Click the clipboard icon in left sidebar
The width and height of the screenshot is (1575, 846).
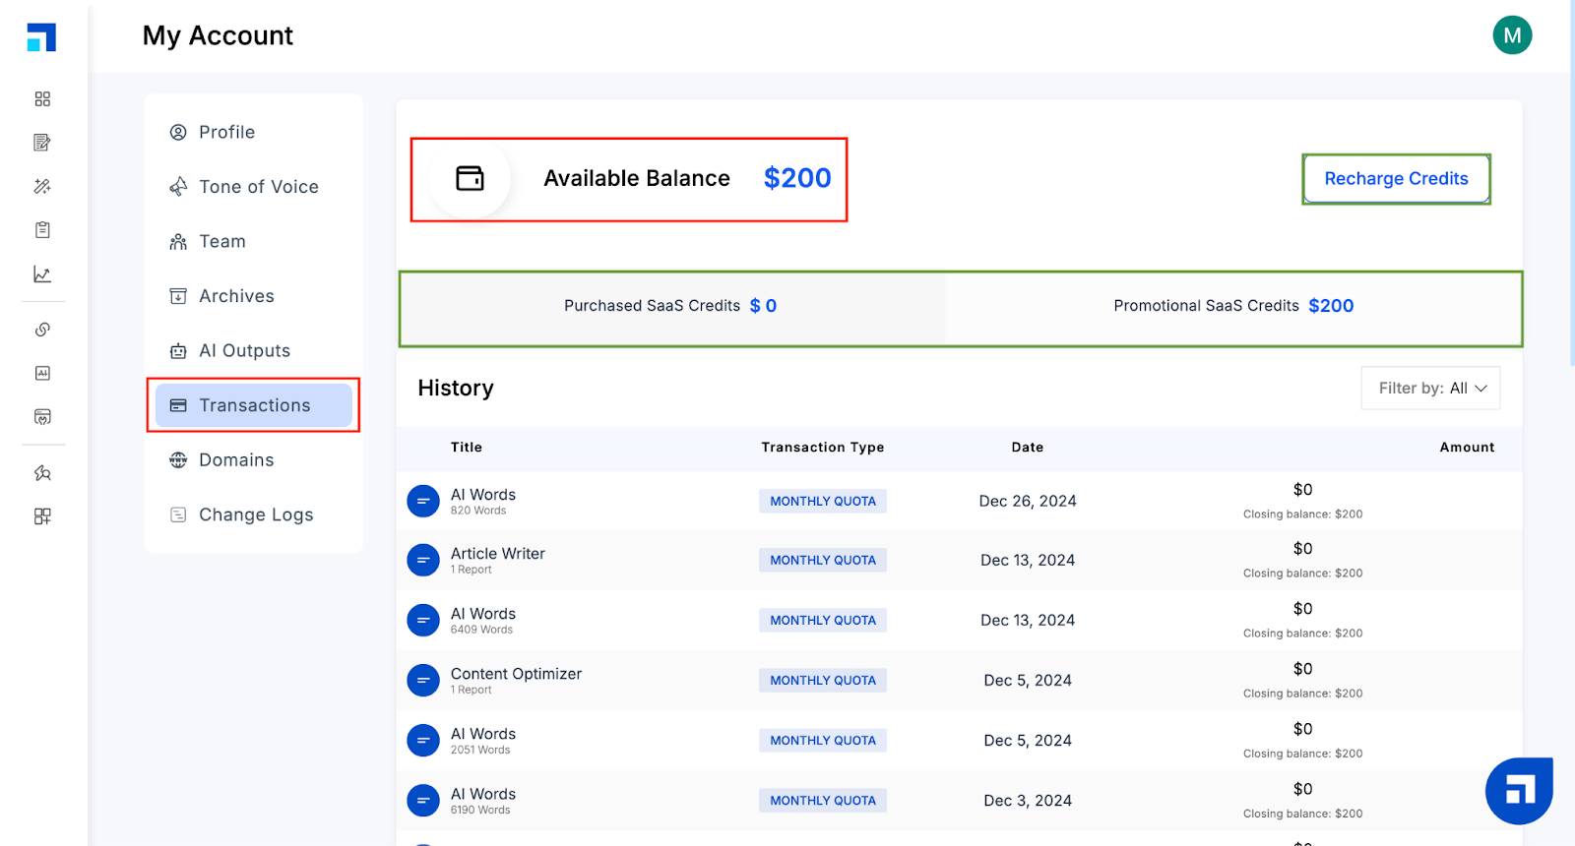(42, 230)
